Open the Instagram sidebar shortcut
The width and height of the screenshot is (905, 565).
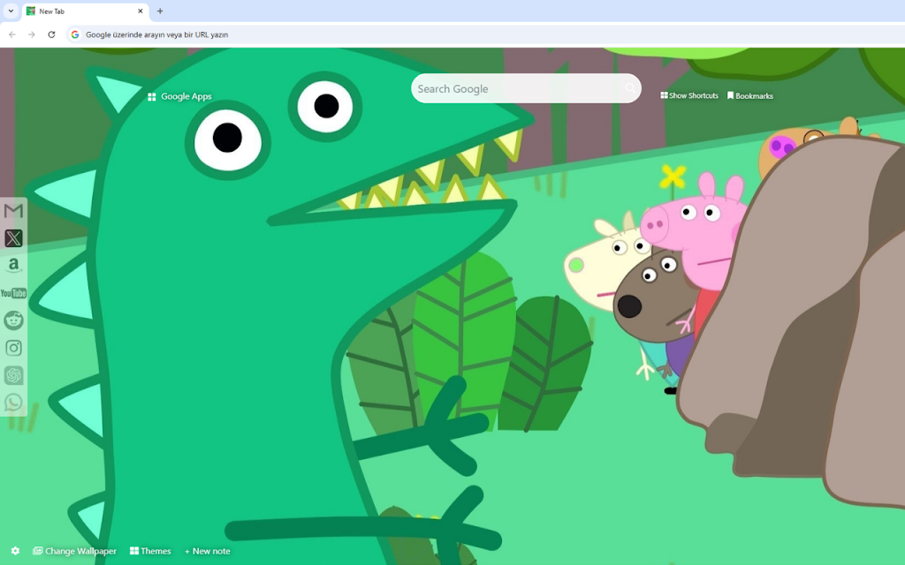click(13, 348)
